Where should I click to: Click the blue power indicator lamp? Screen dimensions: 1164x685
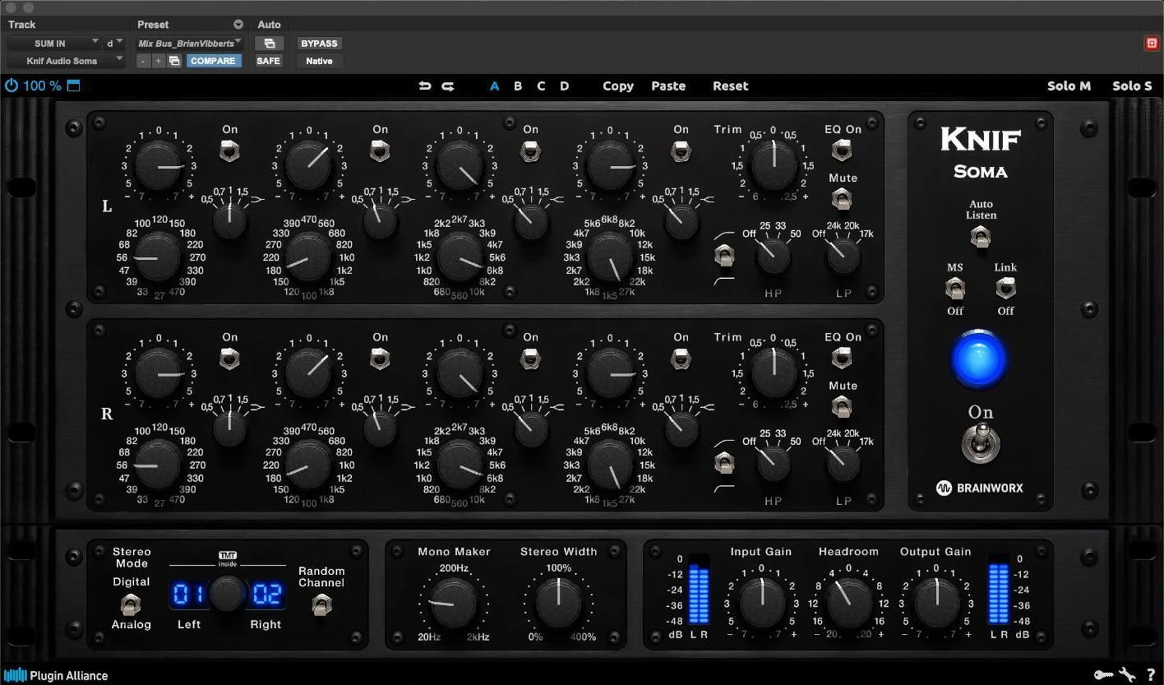[978, 359]
